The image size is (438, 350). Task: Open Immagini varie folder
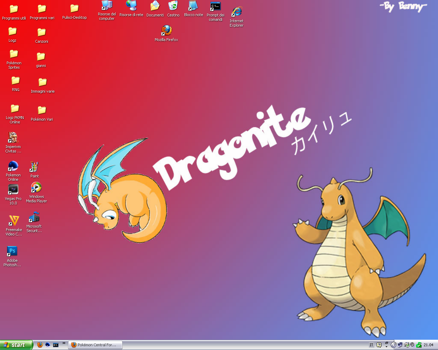click(42, 85)
